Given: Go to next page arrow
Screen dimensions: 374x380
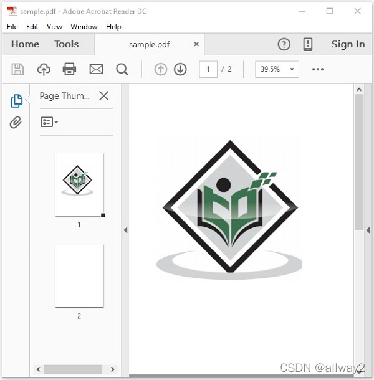Looking at the screenshot, I should tap(180, 69).
